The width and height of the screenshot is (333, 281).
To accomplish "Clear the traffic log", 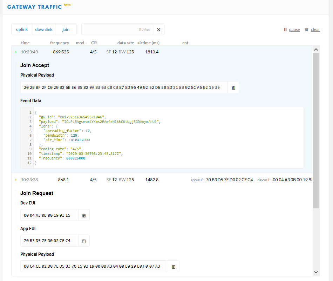I will tap(312, 30).
